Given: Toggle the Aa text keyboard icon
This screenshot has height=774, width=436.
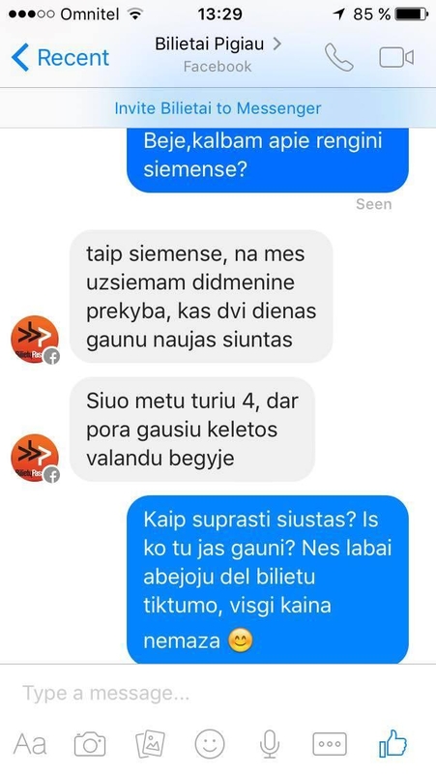Looking at the screenshot, I should (30, 744).
